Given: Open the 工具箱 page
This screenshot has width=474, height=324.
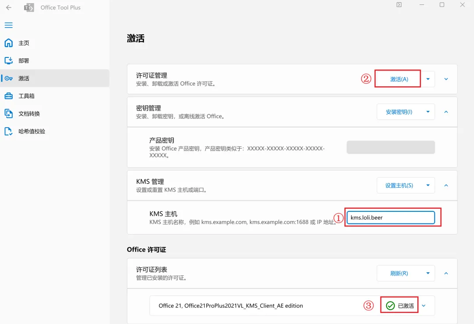Looking at the screenshot, I should coord(55,96).
